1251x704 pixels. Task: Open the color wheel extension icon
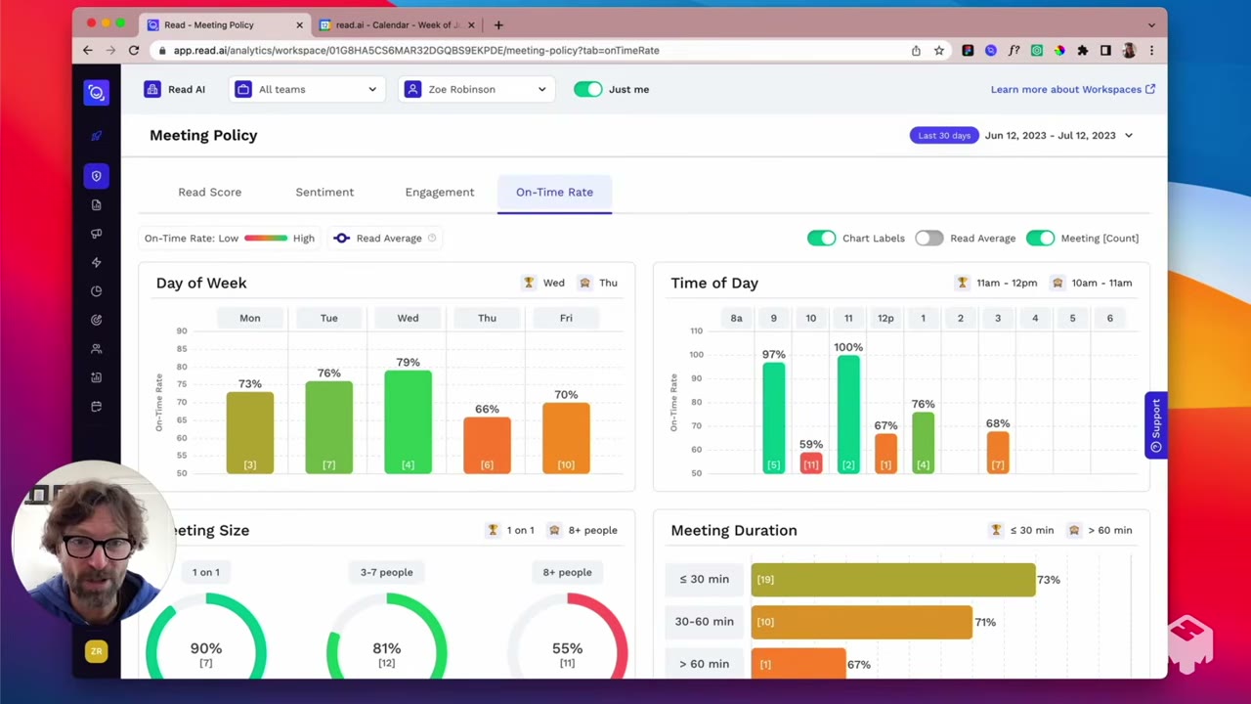coord(1059,50)
